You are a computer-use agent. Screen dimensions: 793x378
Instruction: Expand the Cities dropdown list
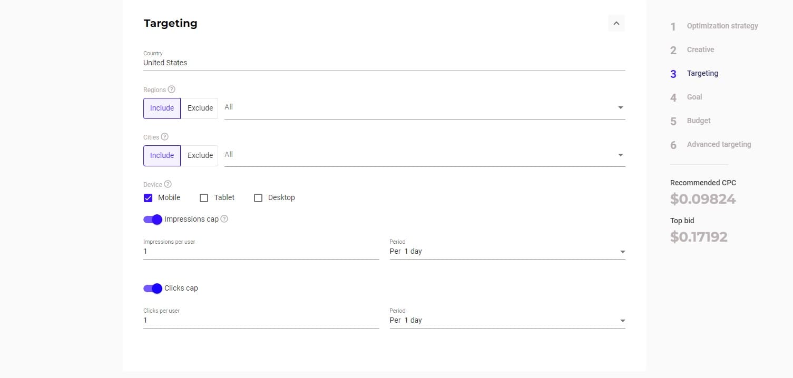click(425, 155)
